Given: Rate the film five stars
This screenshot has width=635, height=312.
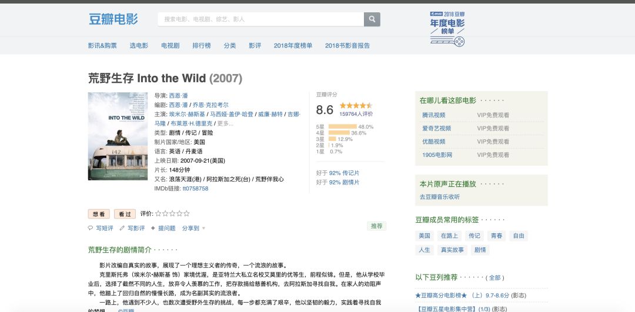Looking at the screenshot, I should pos(186,213).
